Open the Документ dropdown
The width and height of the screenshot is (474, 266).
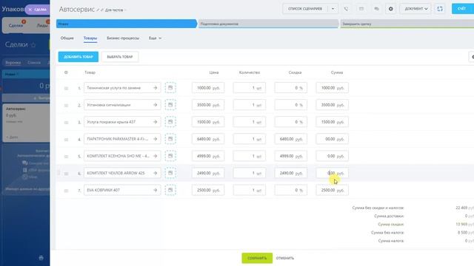(x=416, y=9)
